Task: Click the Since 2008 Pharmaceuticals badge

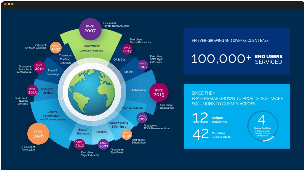Action: (x=142, y=117)
